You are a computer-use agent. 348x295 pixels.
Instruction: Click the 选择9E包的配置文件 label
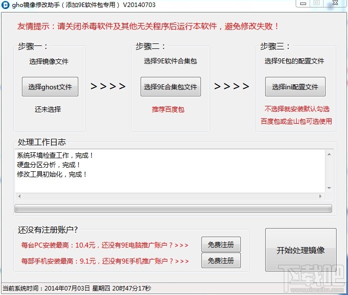(x=294, y=61)
